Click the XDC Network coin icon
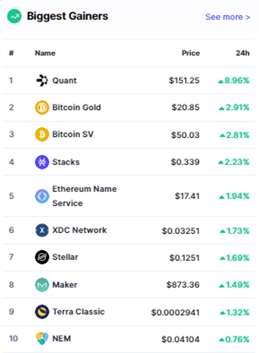The width and height of the screenshot is (259, 353). 42,230
